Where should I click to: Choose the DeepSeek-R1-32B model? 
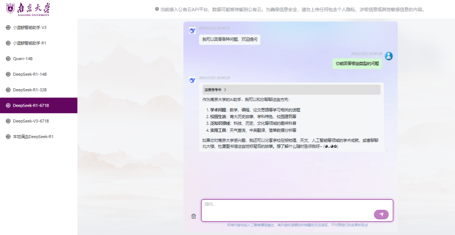(39, 90)
